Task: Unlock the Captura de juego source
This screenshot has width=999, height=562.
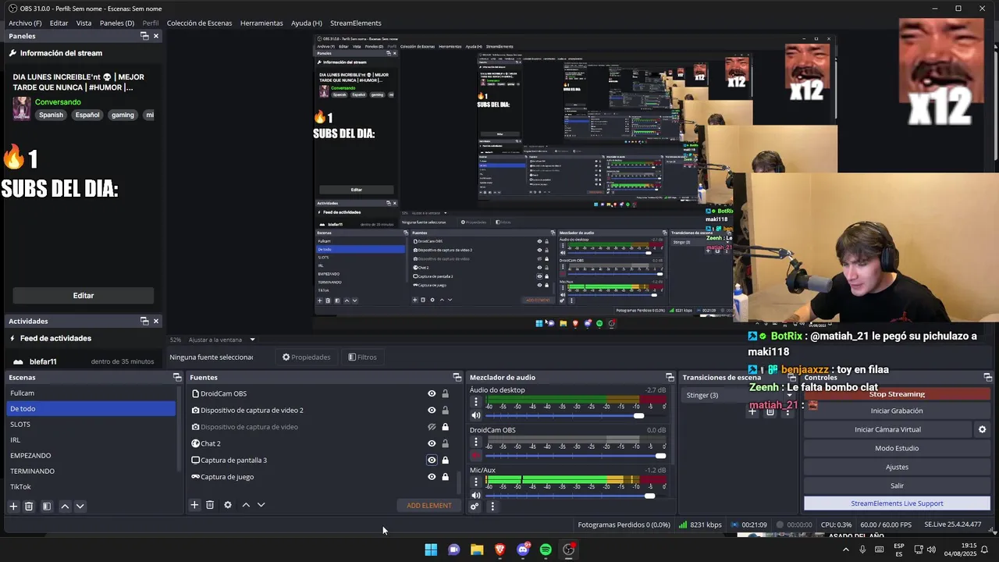Action: pyautogui.click(x=446, y=477)
